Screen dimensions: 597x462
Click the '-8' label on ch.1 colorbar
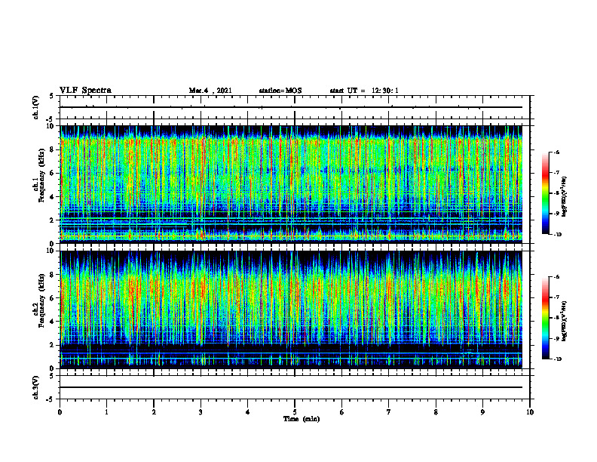pyautogui.click(x=556, y=193)
